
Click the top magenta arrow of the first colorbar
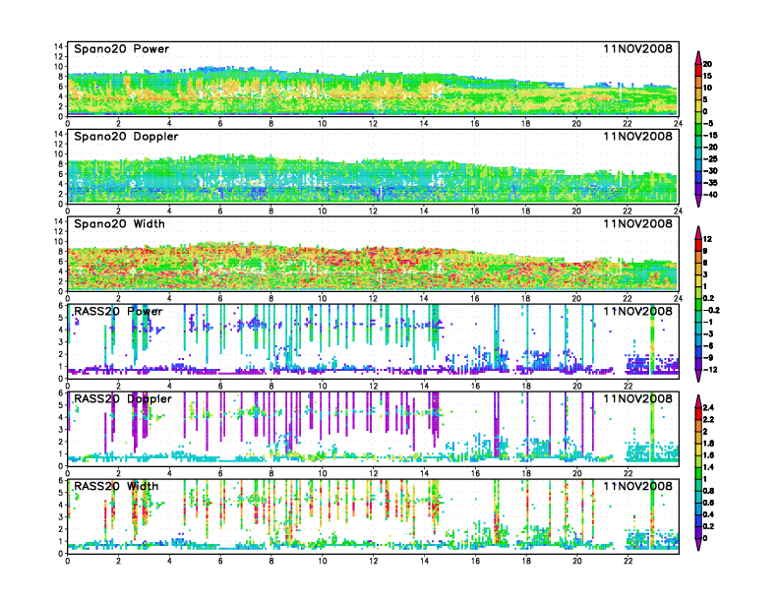click(x=698, y=57)
